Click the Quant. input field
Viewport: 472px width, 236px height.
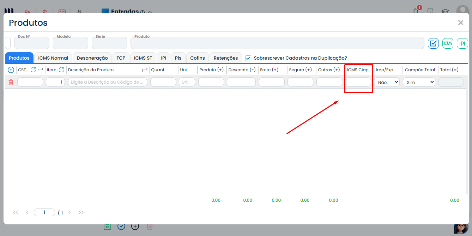tap(163, 82)
